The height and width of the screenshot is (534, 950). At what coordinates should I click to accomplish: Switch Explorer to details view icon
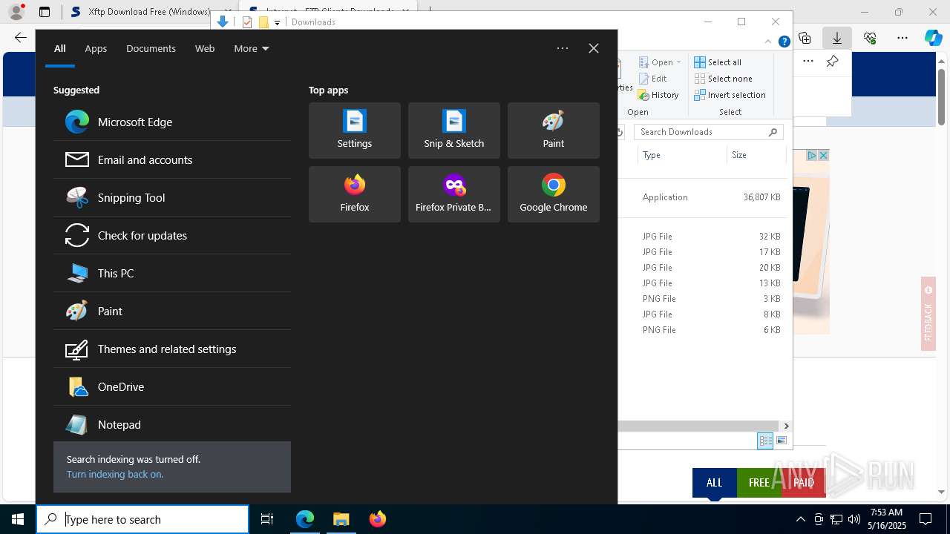pos(765,441)
